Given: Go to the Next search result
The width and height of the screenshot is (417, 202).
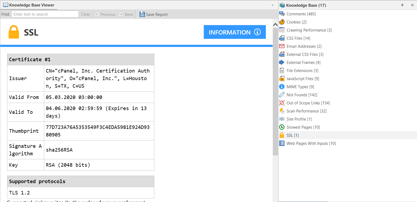Looking at the screenshot, I should pos(126,14).
